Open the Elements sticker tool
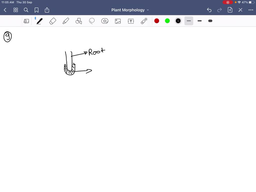256x192 pixels. [x=105, y=21]
